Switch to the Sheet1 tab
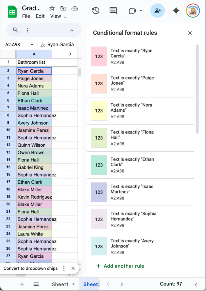Viewport: 206px width, 291px height. 60,284
